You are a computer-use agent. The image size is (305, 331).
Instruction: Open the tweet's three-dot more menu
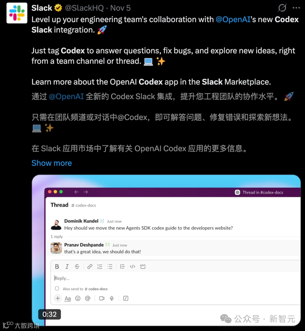(296, 8)
